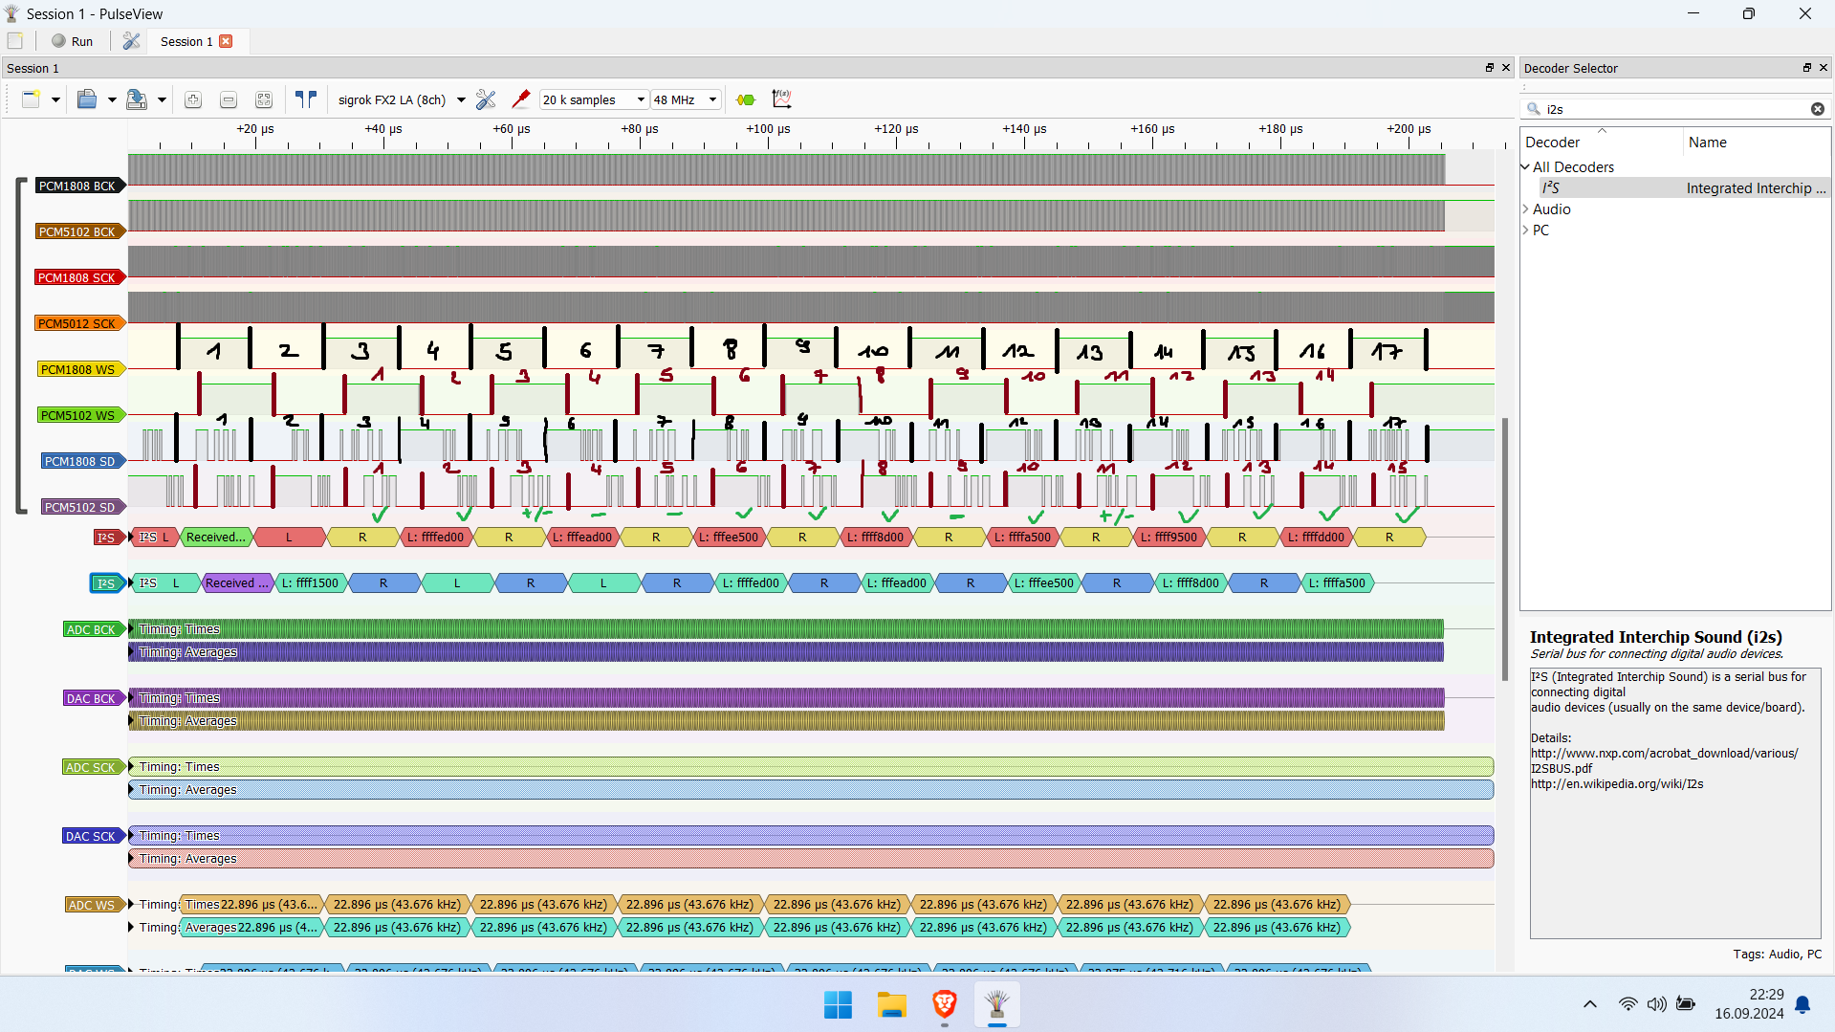Open the 48 MHz sample rate dropdown
Screen dimensions: 1835x1032
pyautogui.click(x=686, y=99)
